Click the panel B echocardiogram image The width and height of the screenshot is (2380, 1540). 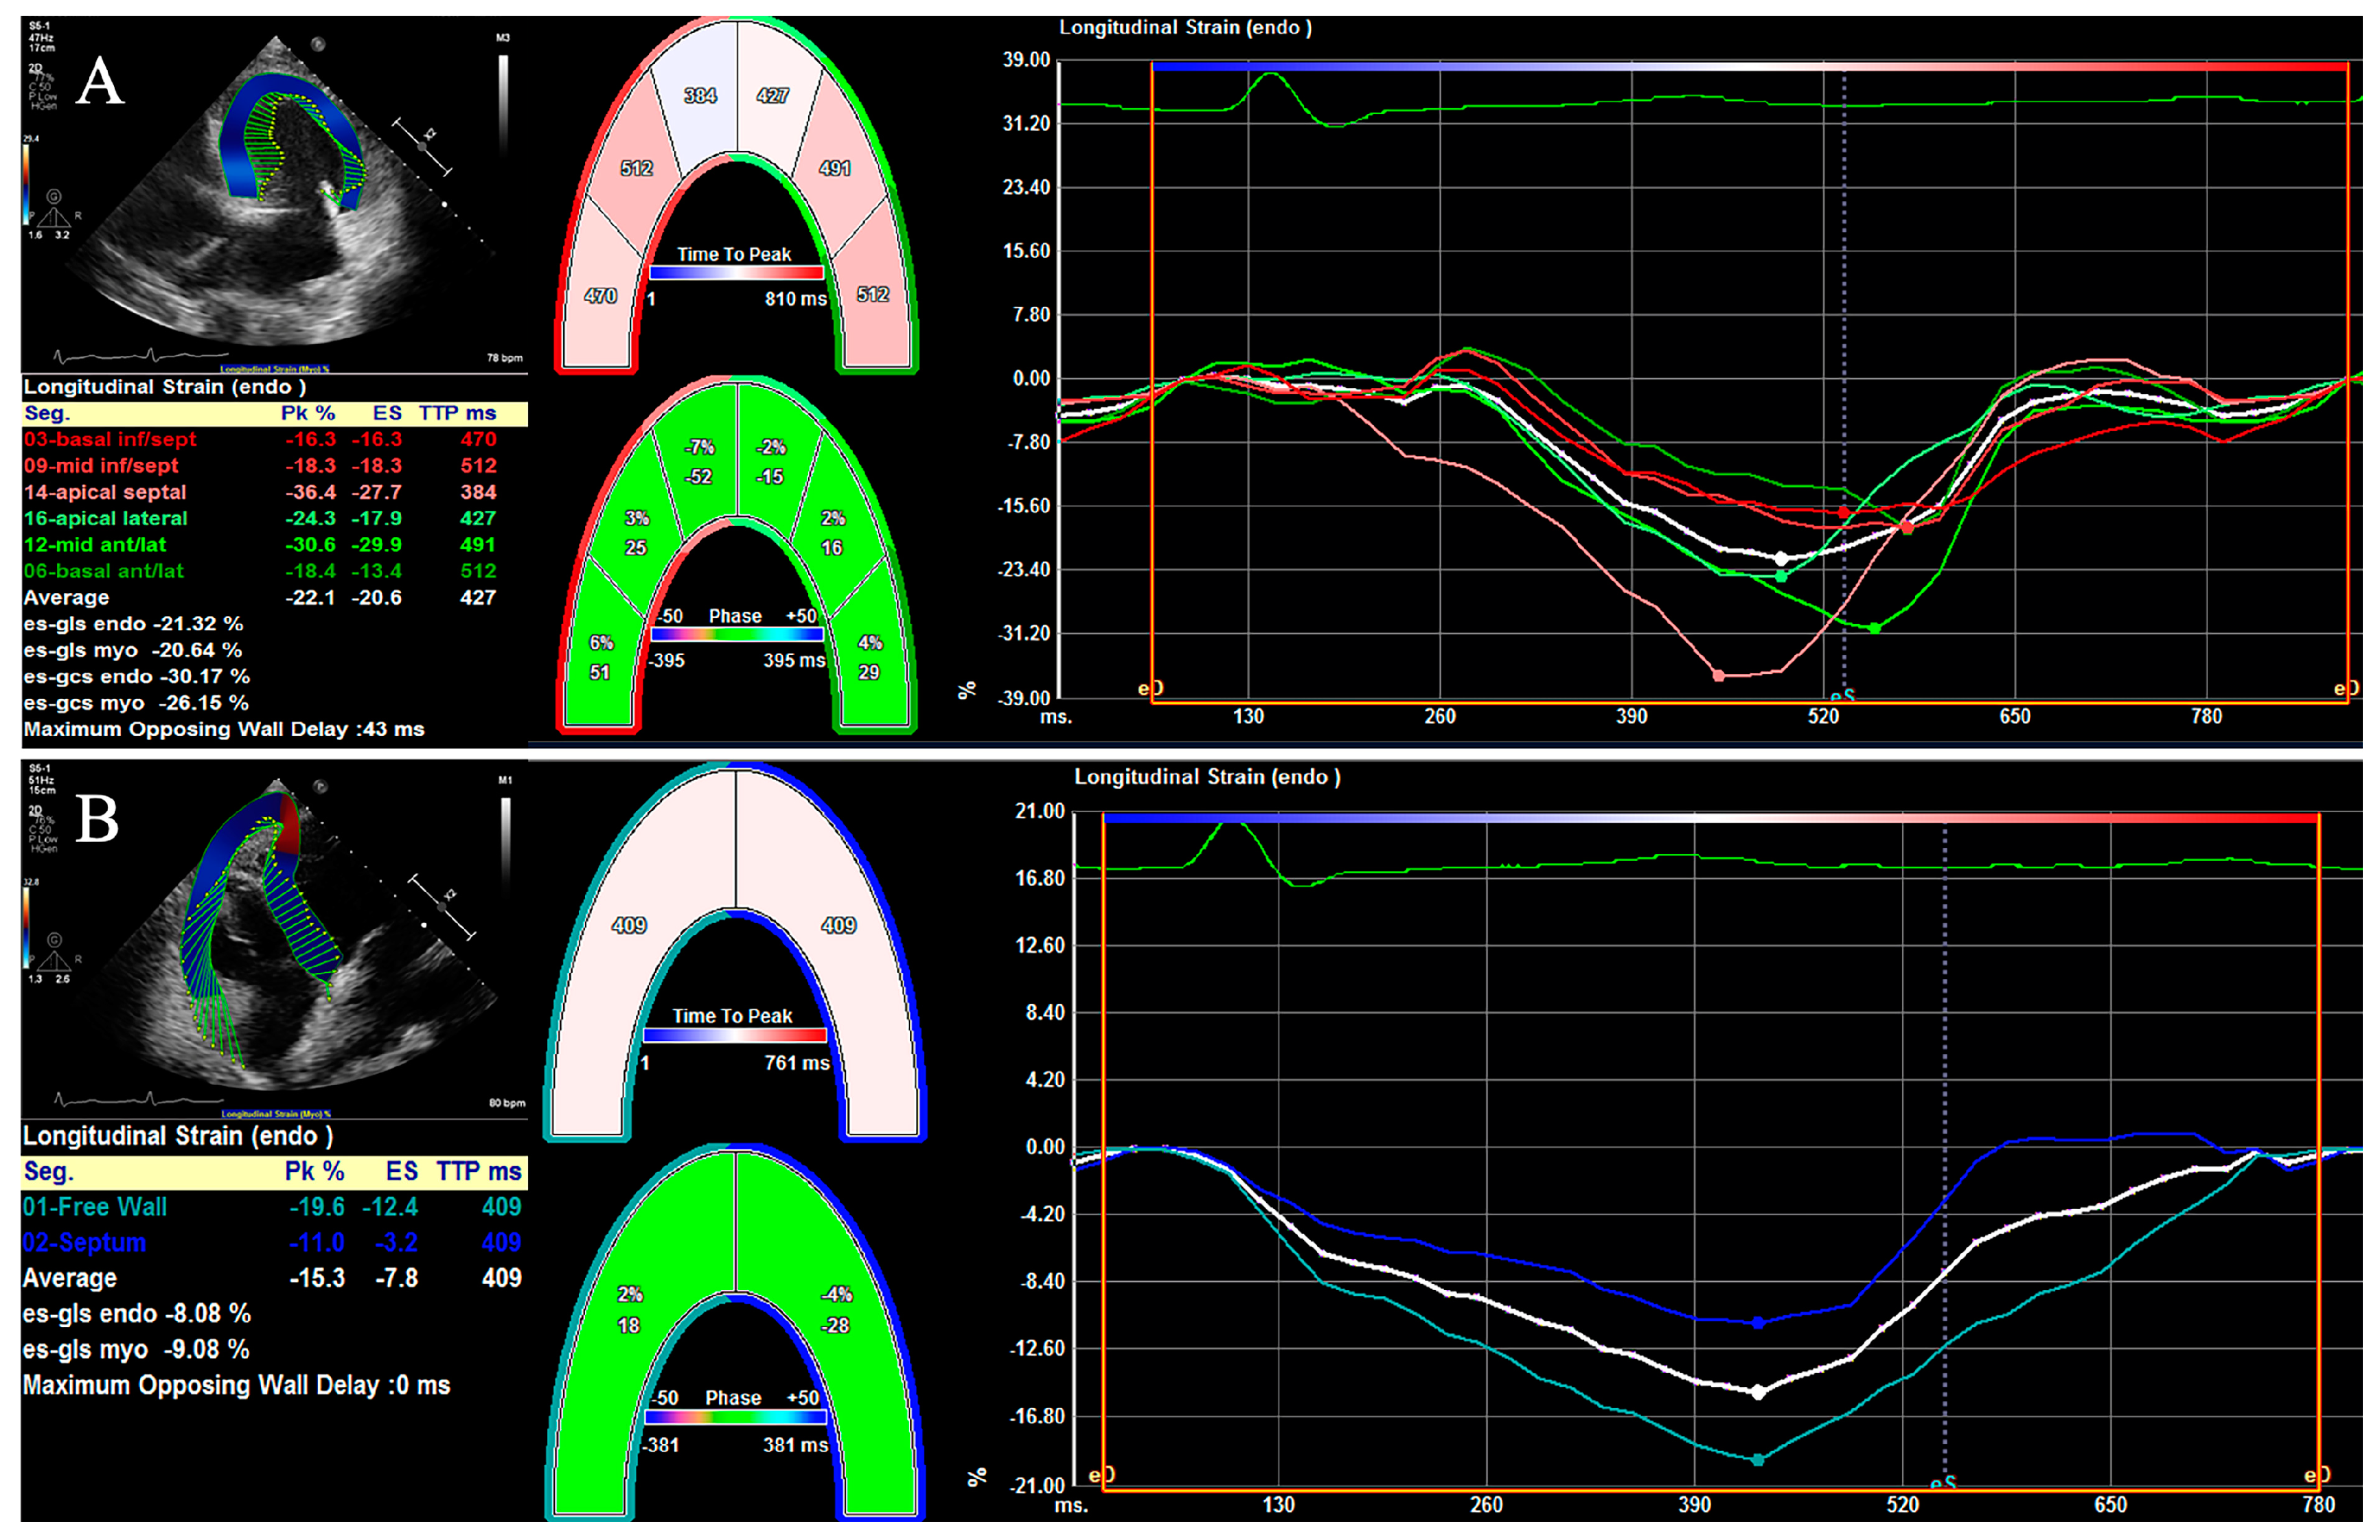[273, 940]
